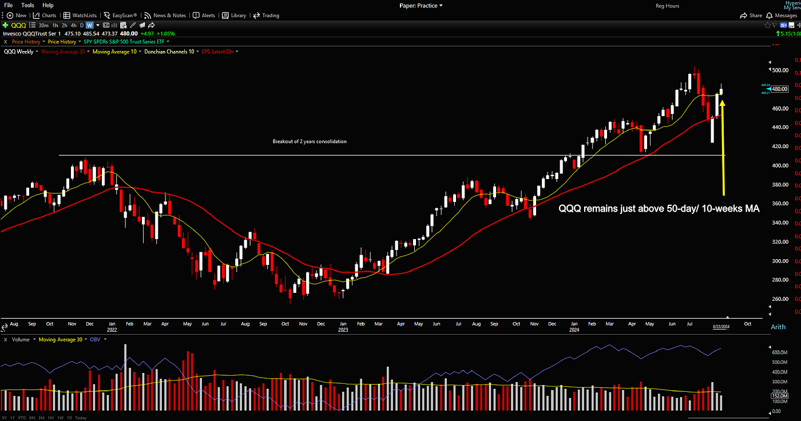Open the add-indicator icon

[123, 25]
